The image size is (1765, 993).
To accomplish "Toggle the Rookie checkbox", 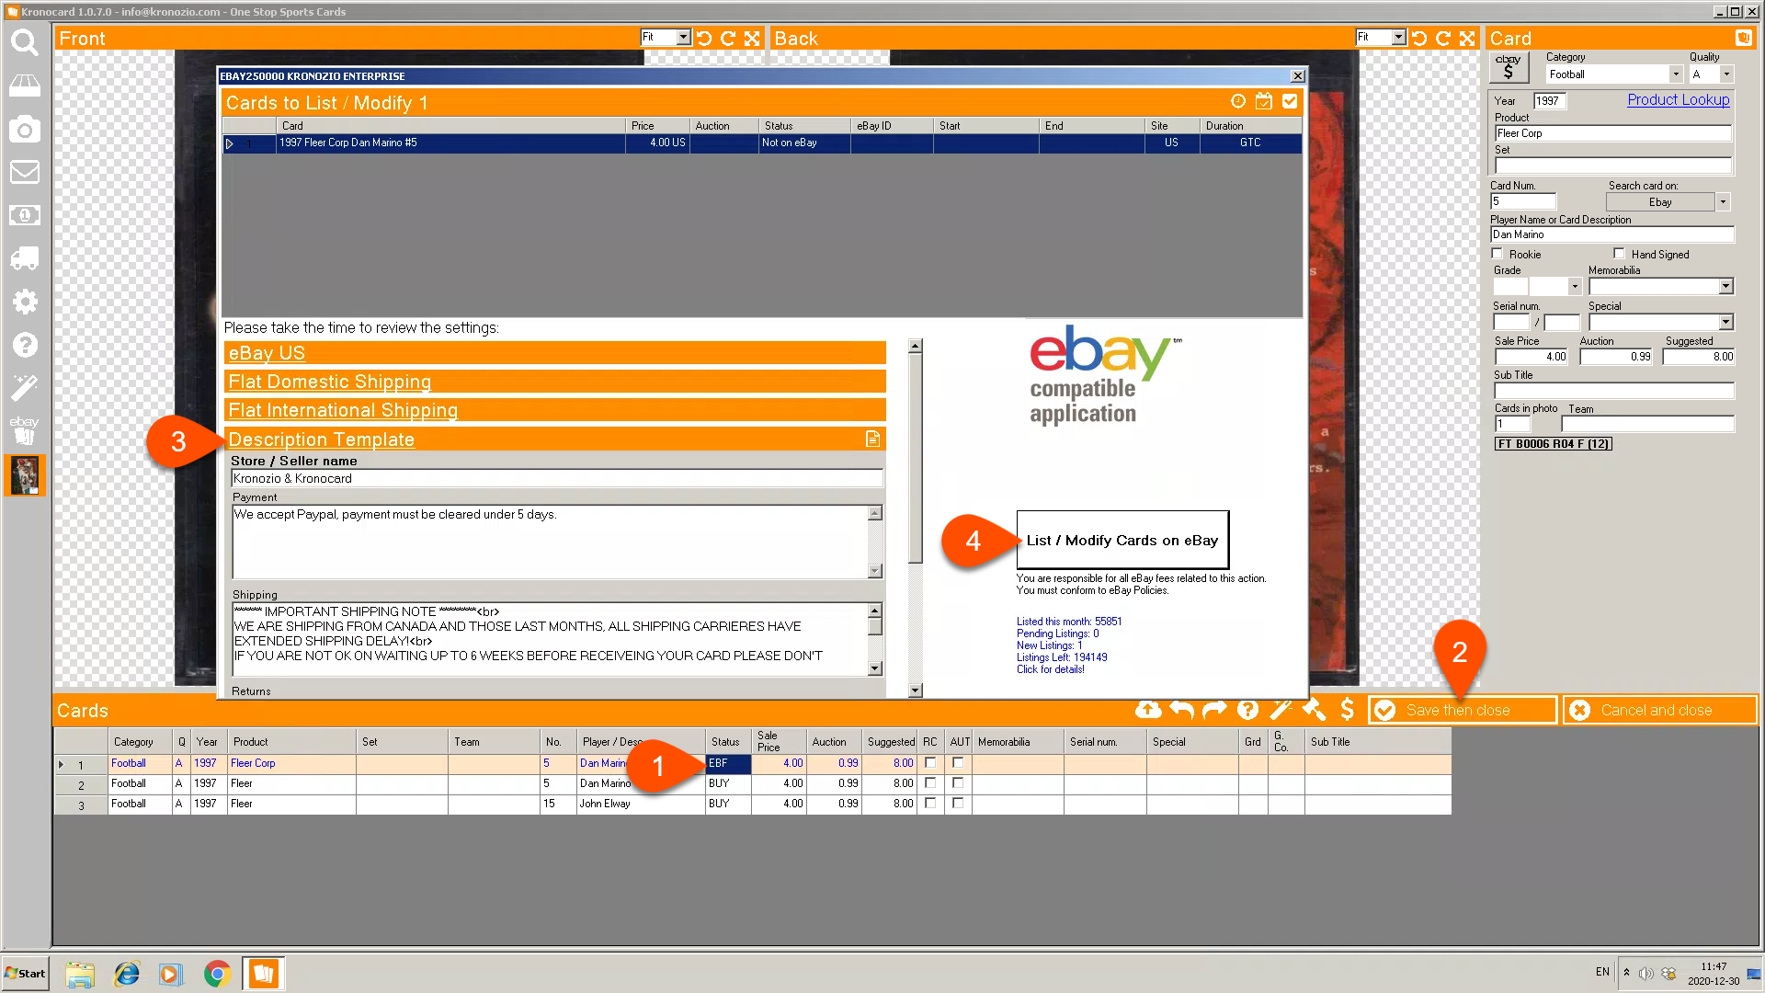I will [1497, 254].
